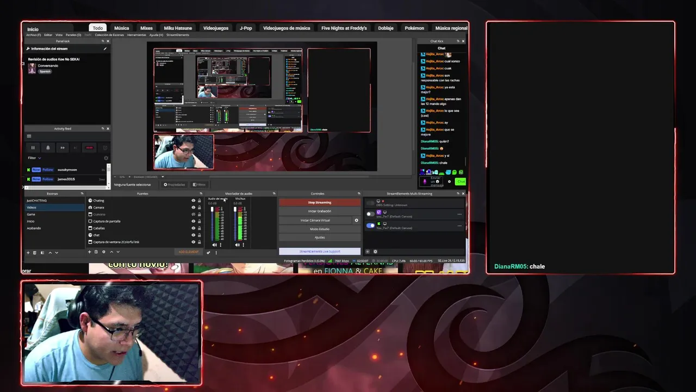
Task: Toggle visibility of Captura de pantalla source
Action: point(193,221)
